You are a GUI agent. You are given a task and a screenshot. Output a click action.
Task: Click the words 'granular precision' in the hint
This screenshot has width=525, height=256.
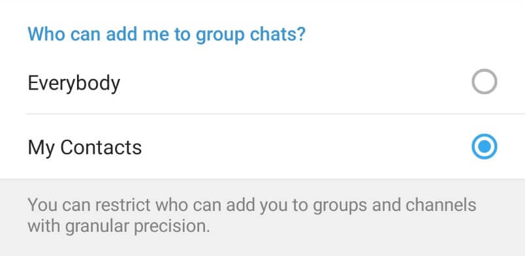(x=137, y=227)
